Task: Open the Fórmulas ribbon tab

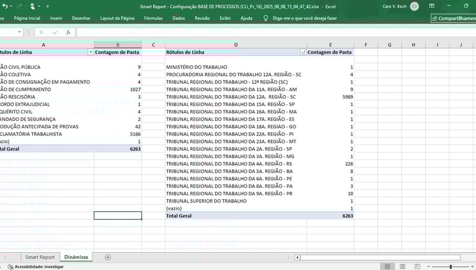Action: [153, 19]
